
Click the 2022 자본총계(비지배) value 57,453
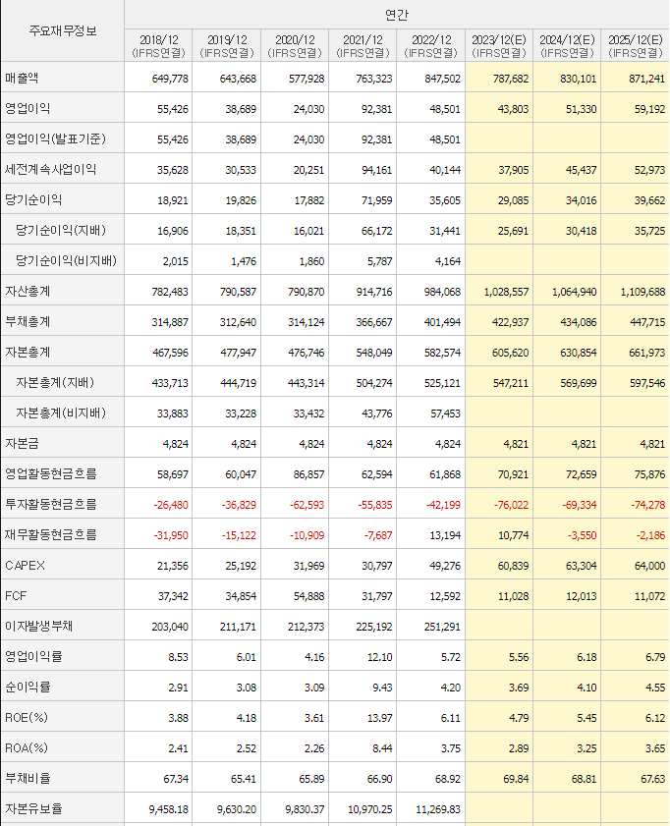click(x=445, y=413)
